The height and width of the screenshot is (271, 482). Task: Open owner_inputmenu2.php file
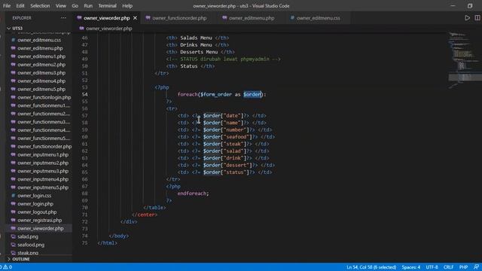coord(43,163)
